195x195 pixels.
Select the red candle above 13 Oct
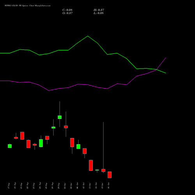(91, 165)
